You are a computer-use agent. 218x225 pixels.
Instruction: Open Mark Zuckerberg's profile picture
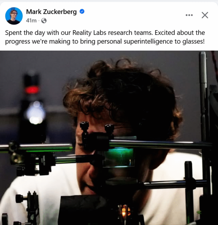click(14, 16)
